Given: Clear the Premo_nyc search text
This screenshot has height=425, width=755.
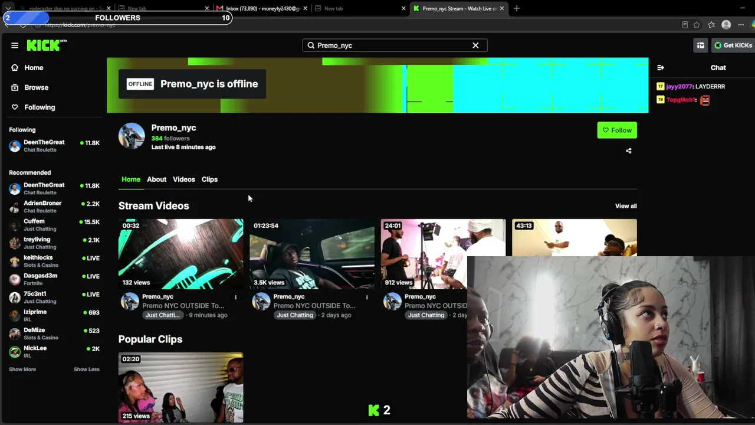Looking at the screenshot, I should point(475,45).
